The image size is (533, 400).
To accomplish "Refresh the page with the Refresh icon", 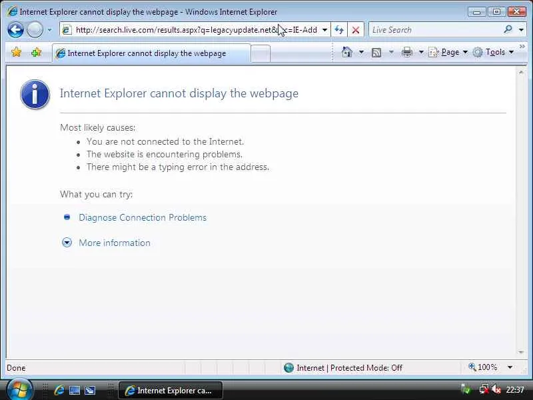I will (339, 30).
